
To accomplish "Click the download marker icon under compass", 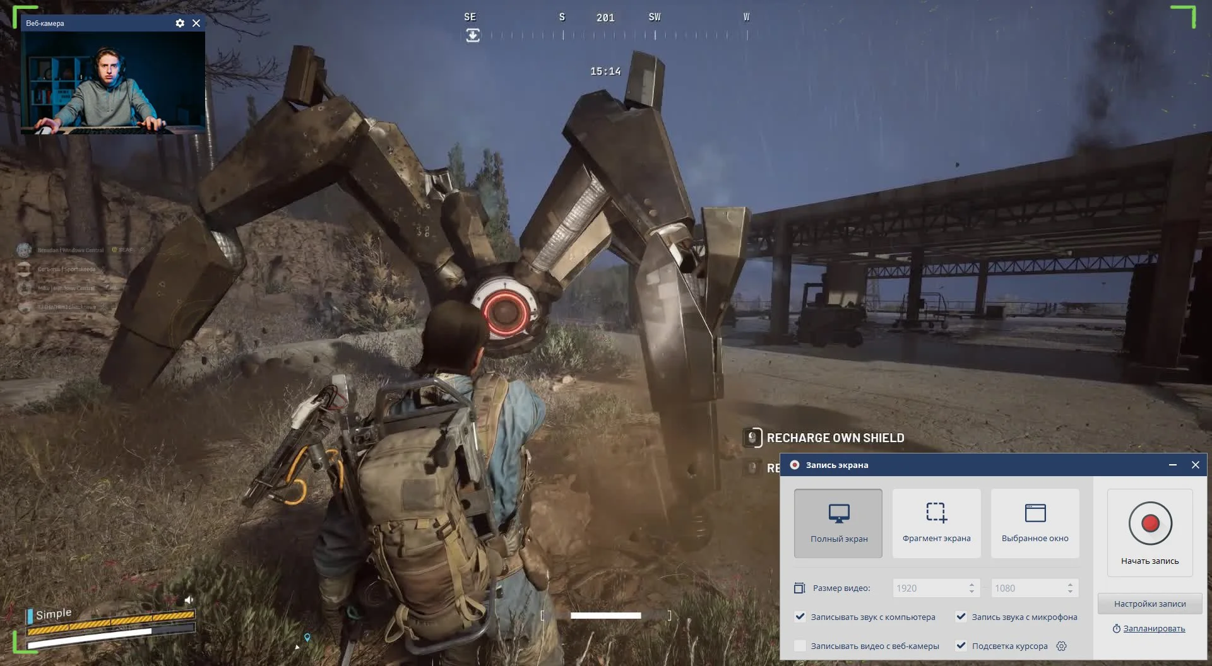I will [473, 36].
